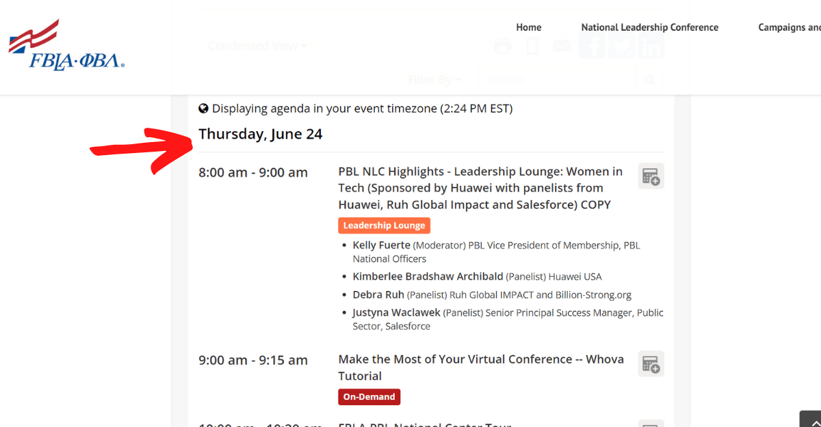This screenshot has height=427, width=821.
Task: Toggle the On-Demand session tag
Action: 369,396
